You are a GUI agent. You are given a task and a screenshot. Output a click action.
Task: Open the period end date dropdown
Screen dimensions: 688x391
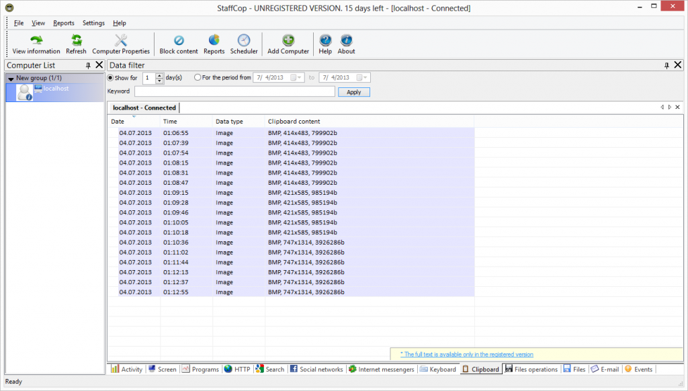pos(362,78)
